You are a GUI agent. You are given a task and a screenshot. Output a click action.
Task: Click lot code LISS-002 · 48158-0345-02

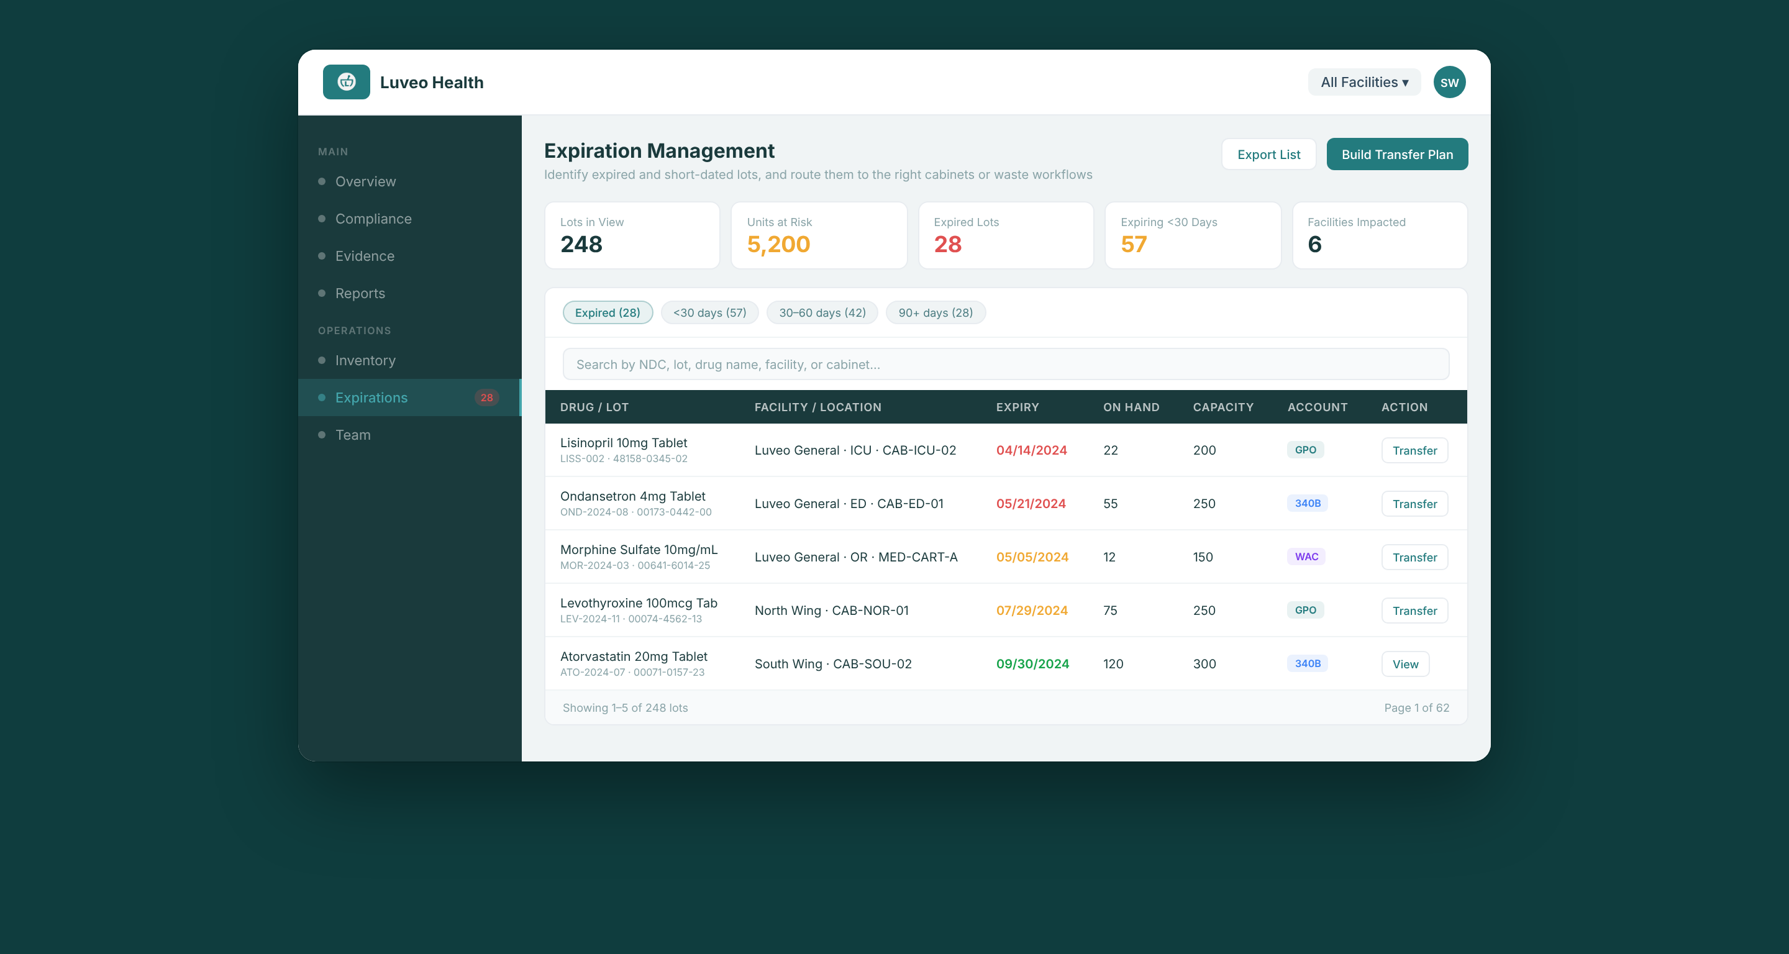[623, 459]
